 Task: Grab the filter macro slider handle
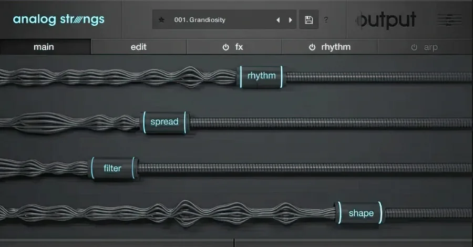112,168
